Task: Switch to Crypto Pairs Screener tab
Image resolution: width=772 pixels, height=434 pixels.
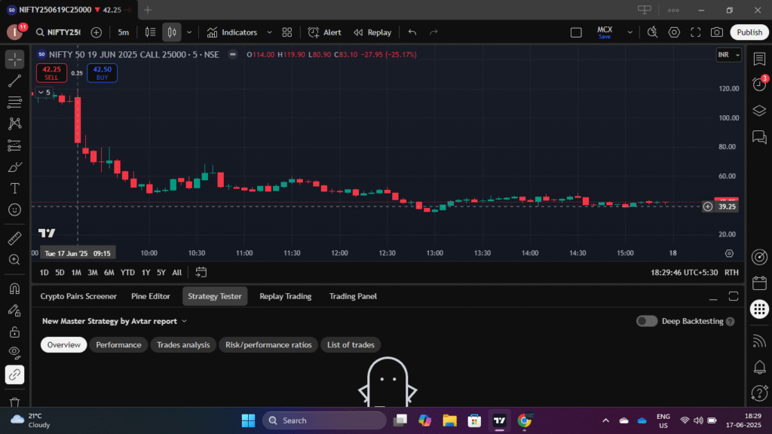Action: point(78,296)
